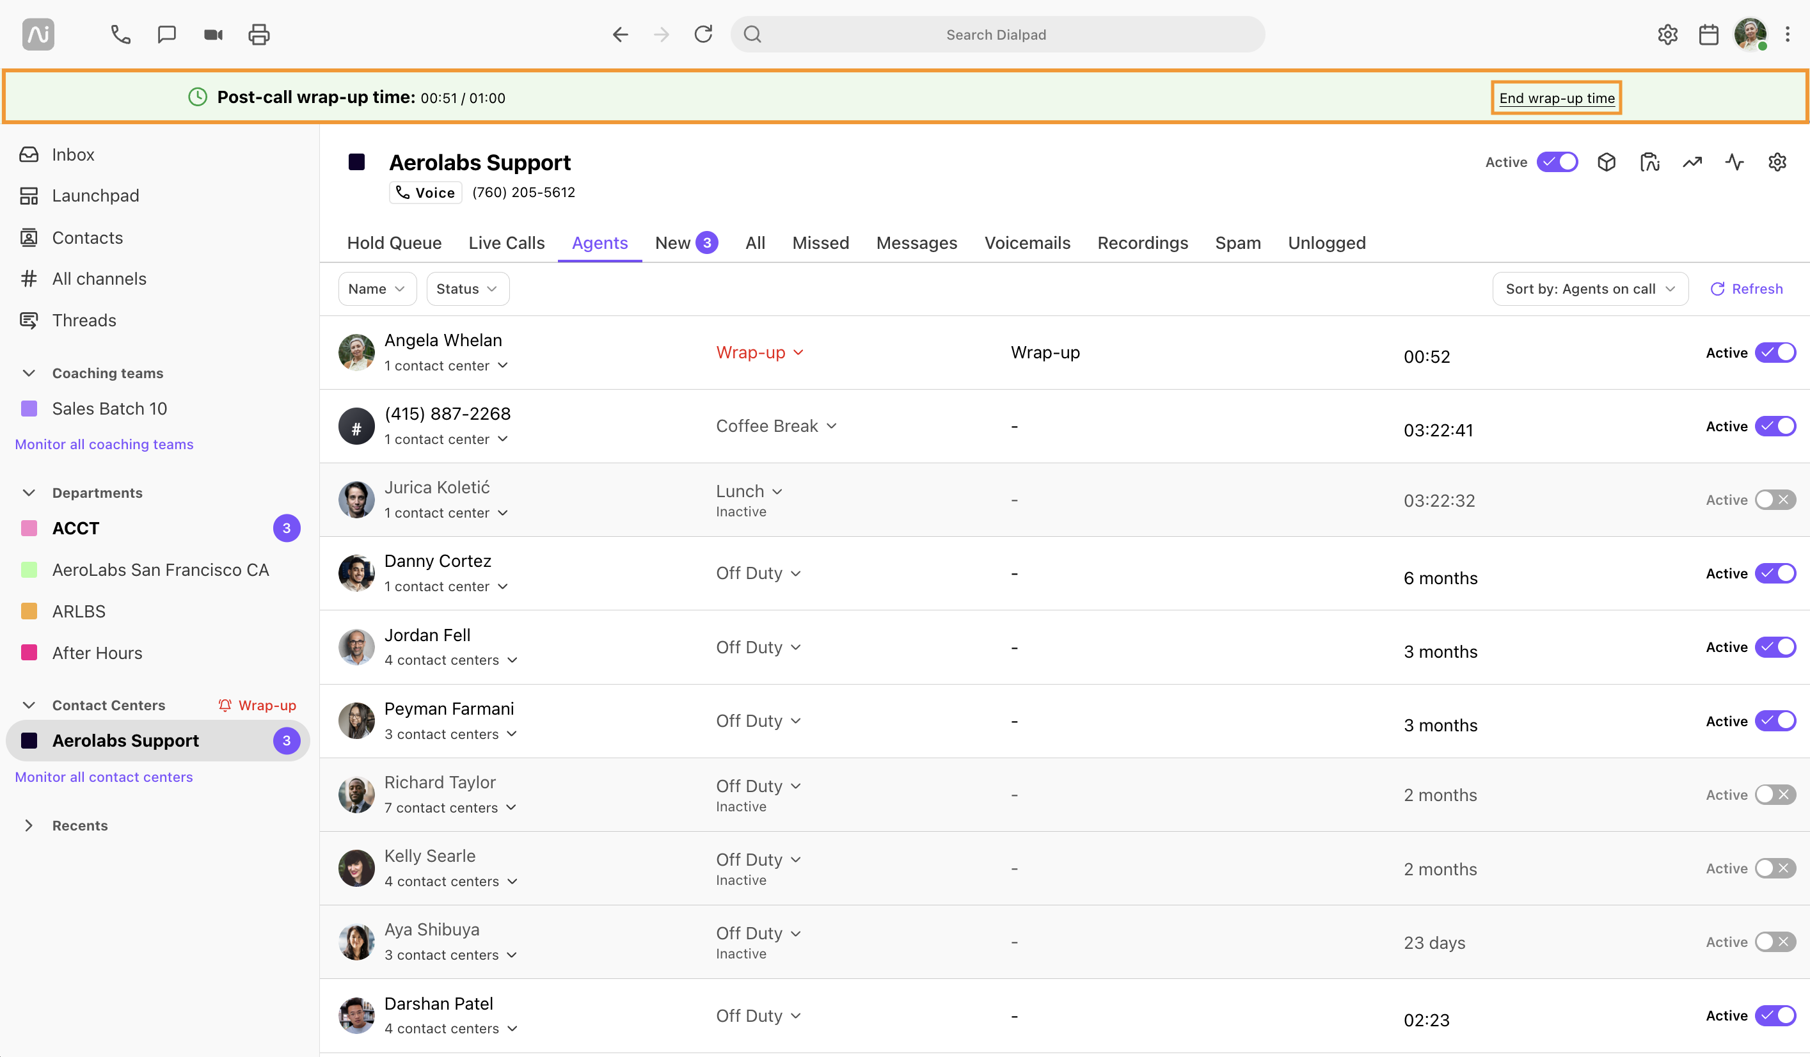
Task: Click the Voice phone badge
Action: click(x=425, y=193)
